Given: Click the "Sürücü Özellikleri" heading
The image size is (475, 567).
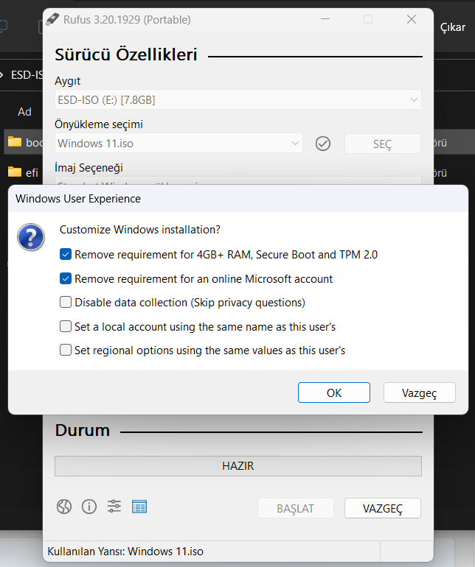Looking at the screenshot, I should (x=125, y=54).
